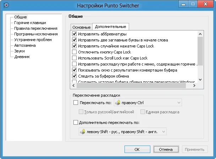Screen dimensions: 216x159
Task: Enable 'Использовать Scroll Lock как Caps Lock'
Action: (74, 58)
